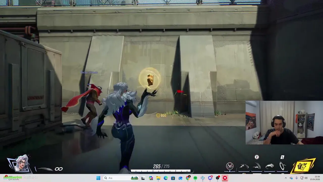This screenshot has width=323, height=182.
Task: Click the streamer webcam overlay
Action: point(284,123)
